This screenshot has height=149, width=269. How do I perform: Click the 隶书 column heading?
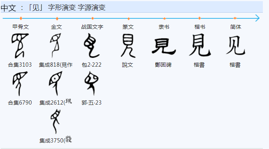point(164,27)
